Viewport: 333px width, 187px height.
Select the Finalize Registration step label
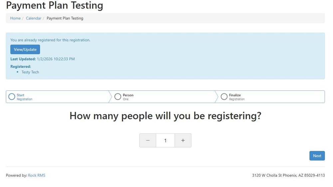tap(237, 97)
